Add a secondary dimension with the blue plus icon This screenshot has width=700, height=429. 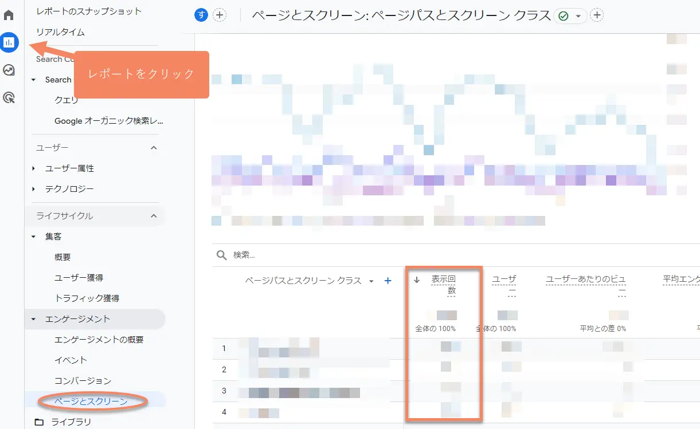tap(388, 281)
